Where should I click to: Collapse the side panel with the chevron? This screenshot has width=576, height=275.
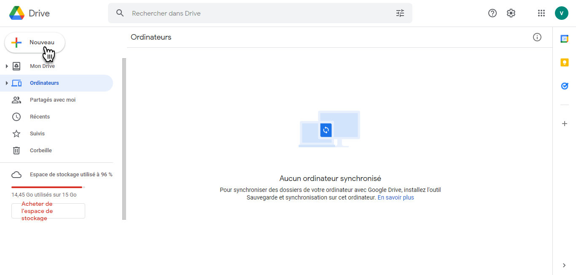564,265
